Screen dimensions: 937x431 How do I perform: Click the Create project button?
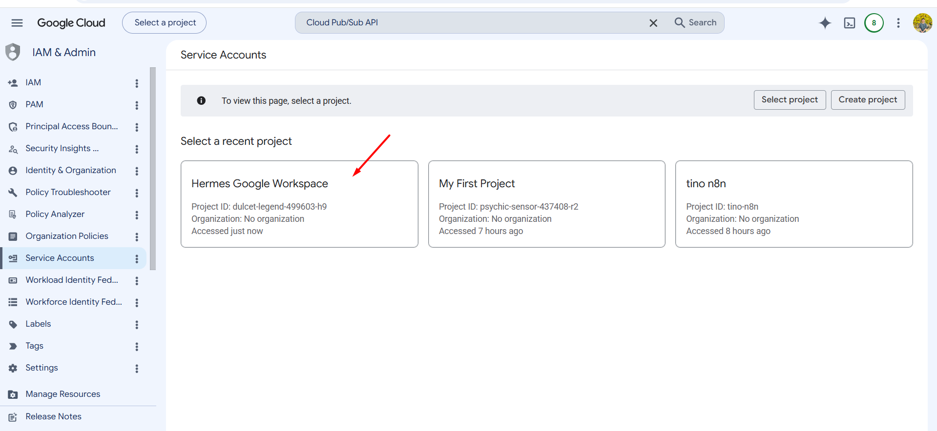868,100
